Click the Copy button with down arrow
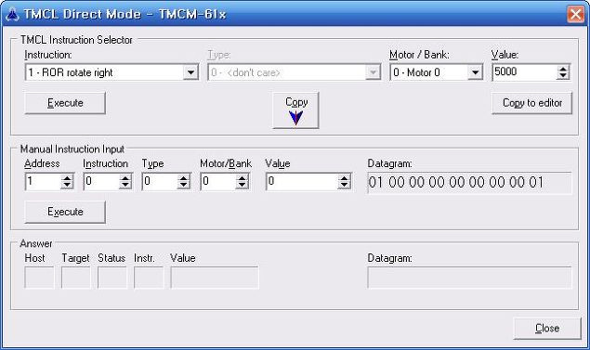The image size is (590, 350). 295,110
